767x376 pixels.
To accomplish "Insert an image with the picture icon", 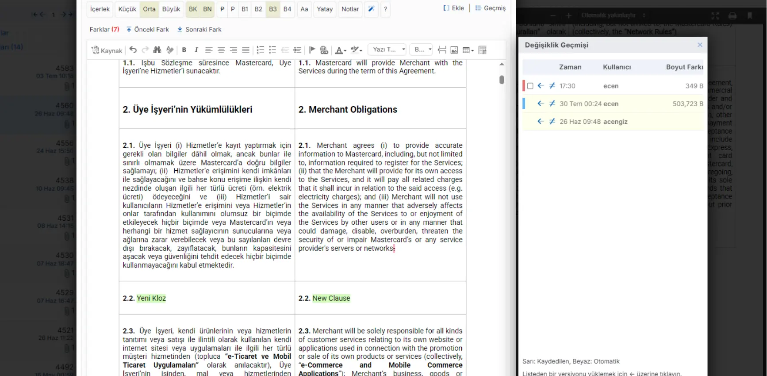I will tap(454, 50).
